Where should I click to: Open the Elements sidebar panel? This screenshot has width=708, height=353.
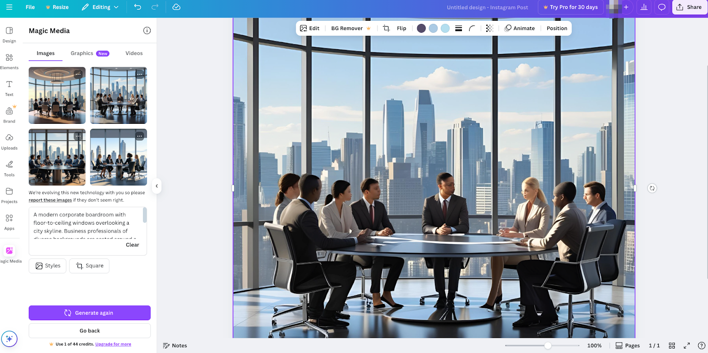coord(9,61)
